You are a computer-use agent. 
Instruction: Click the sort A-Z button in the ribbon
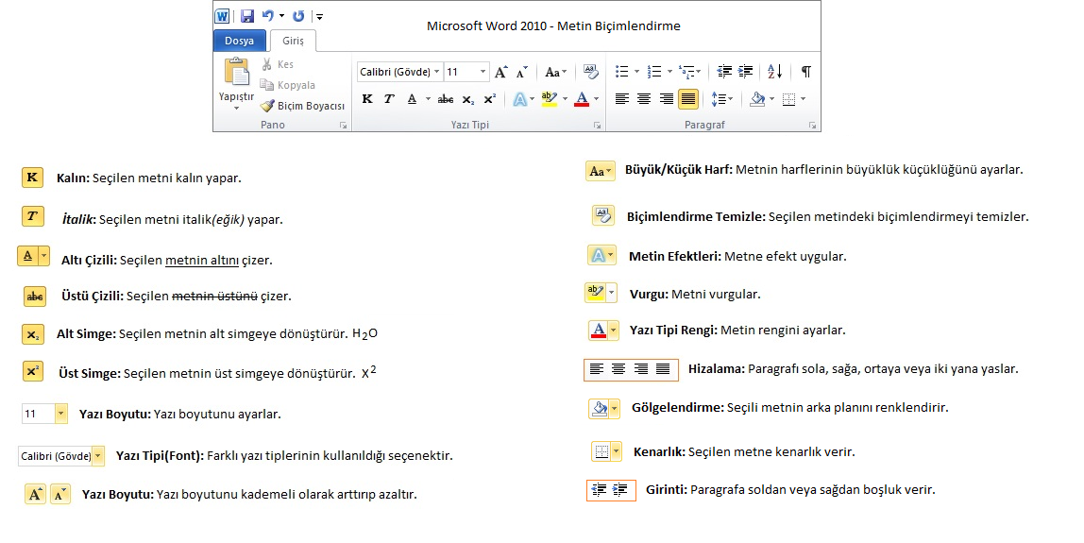point(775,72)
